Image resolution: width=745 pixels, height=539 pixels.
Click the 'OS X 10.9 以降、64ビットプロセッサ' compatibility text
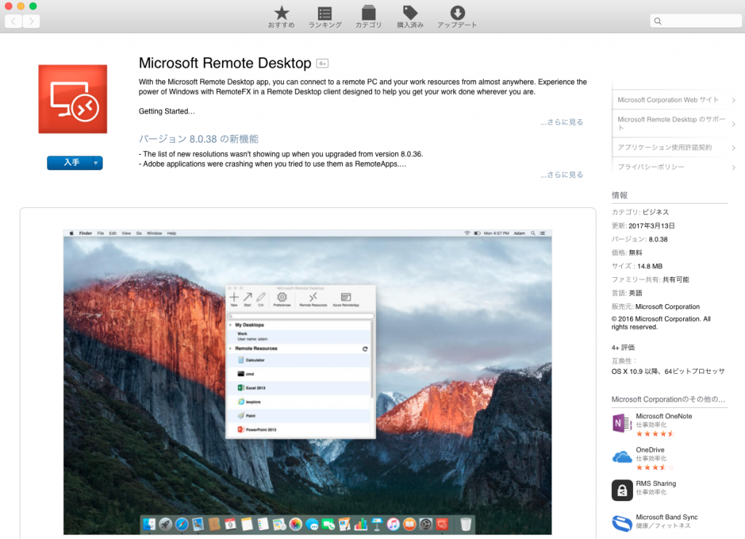(668, 372)
